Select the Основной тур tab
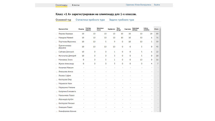This screenshot has height=121, width=215. [63, 20]
